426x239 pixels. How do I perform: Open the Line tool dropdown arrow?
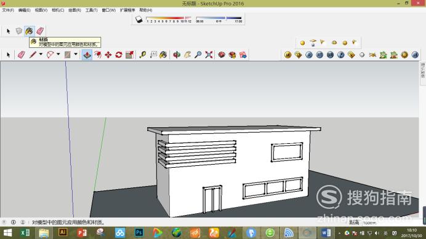(41, 54)
